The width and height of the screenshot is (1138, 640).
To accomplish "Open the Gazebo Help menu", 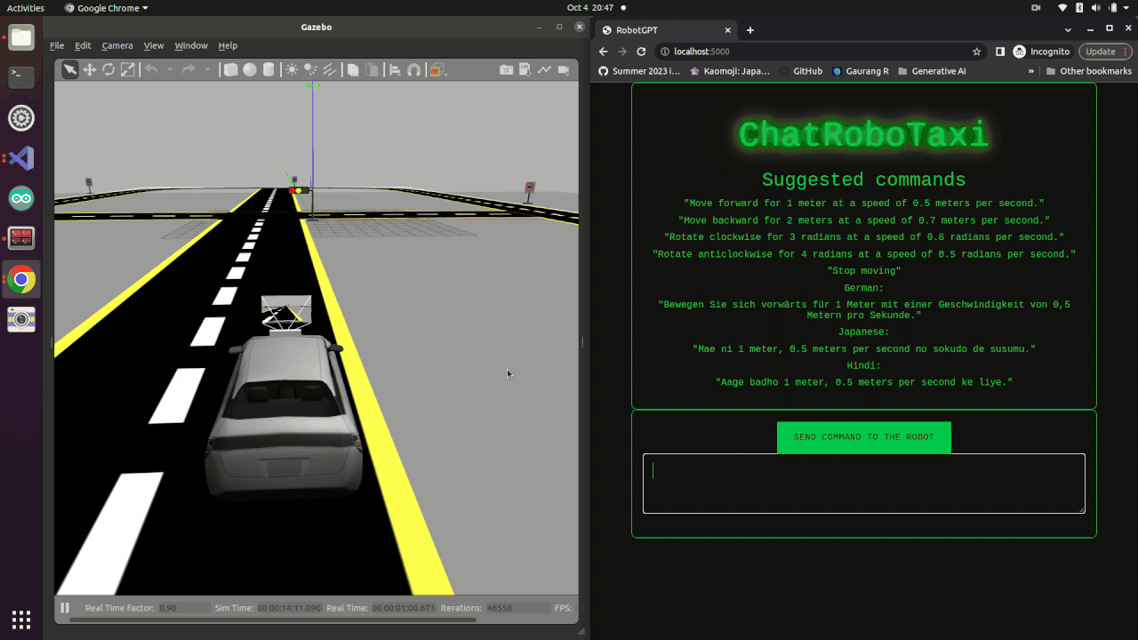I will (228, 45).
